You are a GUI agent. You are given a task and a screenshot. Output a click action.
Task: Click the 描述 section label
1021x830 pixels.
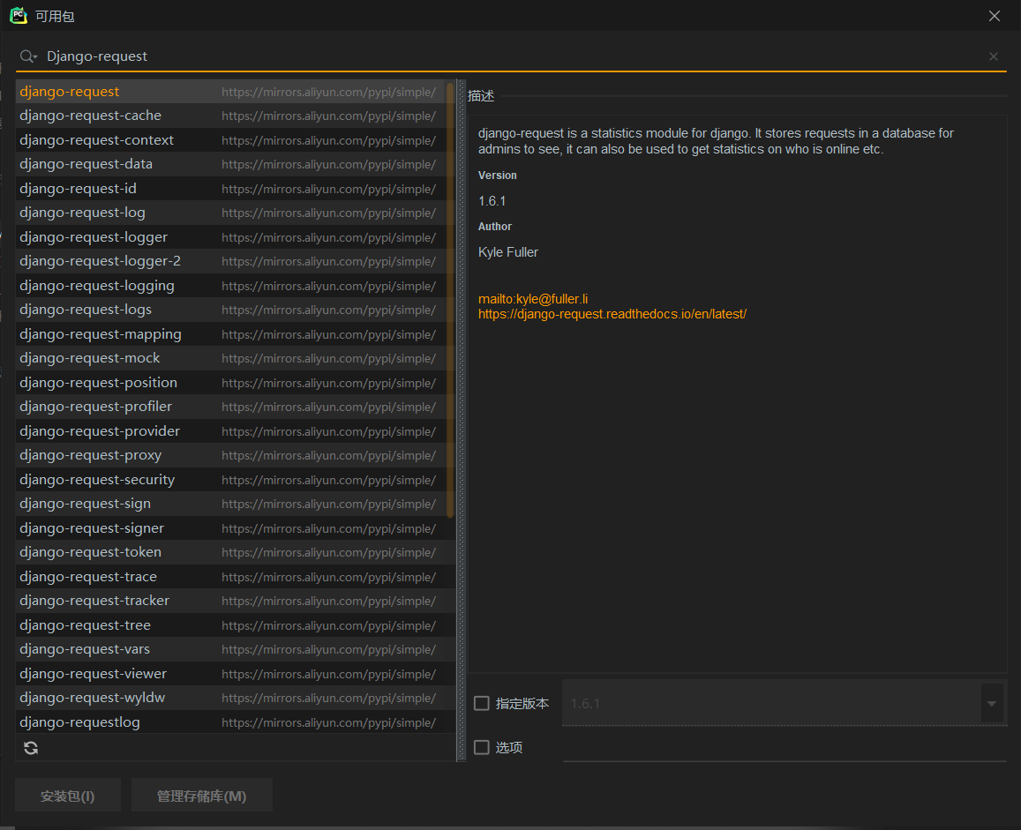coord(481,95)
